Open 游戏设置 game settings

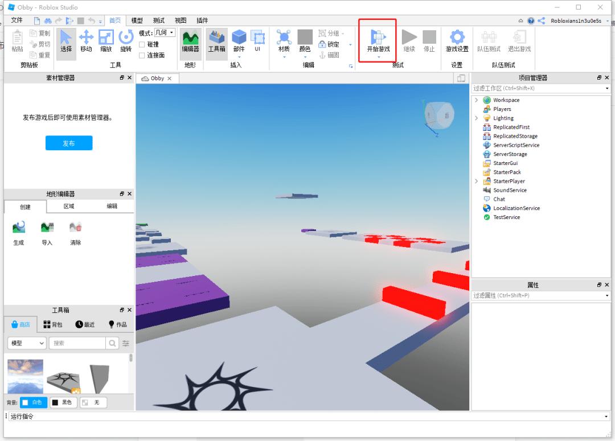457,41
